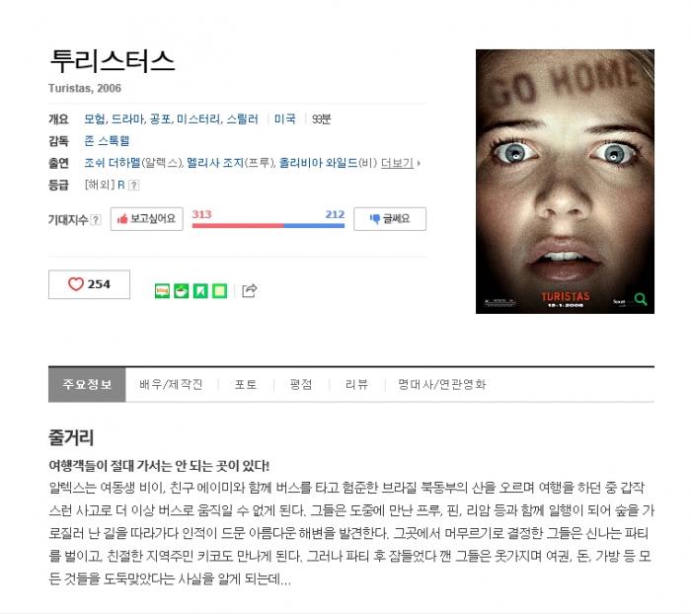Open the external share arrow icon

pyautogui.click(x=250, y=290)
